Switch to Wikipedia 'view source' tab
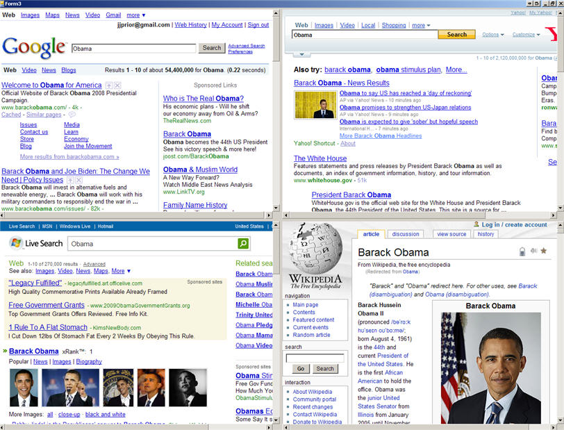 tap(451, 234)
